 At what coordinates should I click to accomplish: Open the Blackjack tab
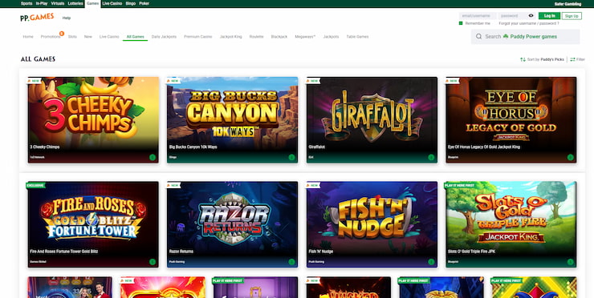pos(279,37)
